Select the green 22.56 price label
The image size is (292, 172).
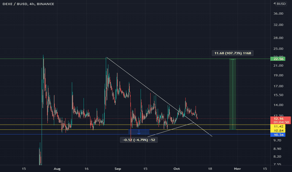278,59
